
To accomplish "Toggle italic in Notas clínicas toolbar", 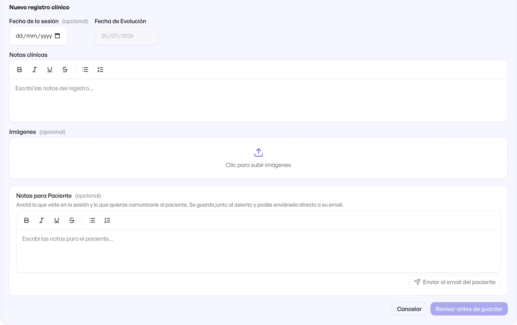I will click(x=35, y=70).
